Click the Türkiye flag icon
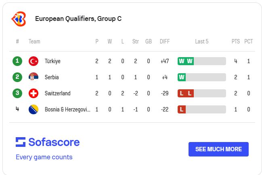 point(34,61)
